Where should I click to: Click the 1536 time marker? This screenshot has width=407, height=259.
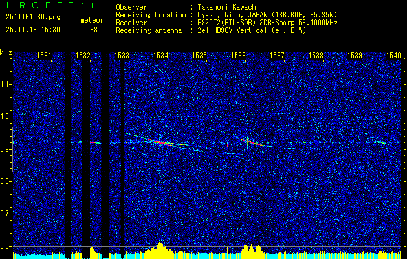click(x=239, y=55)
